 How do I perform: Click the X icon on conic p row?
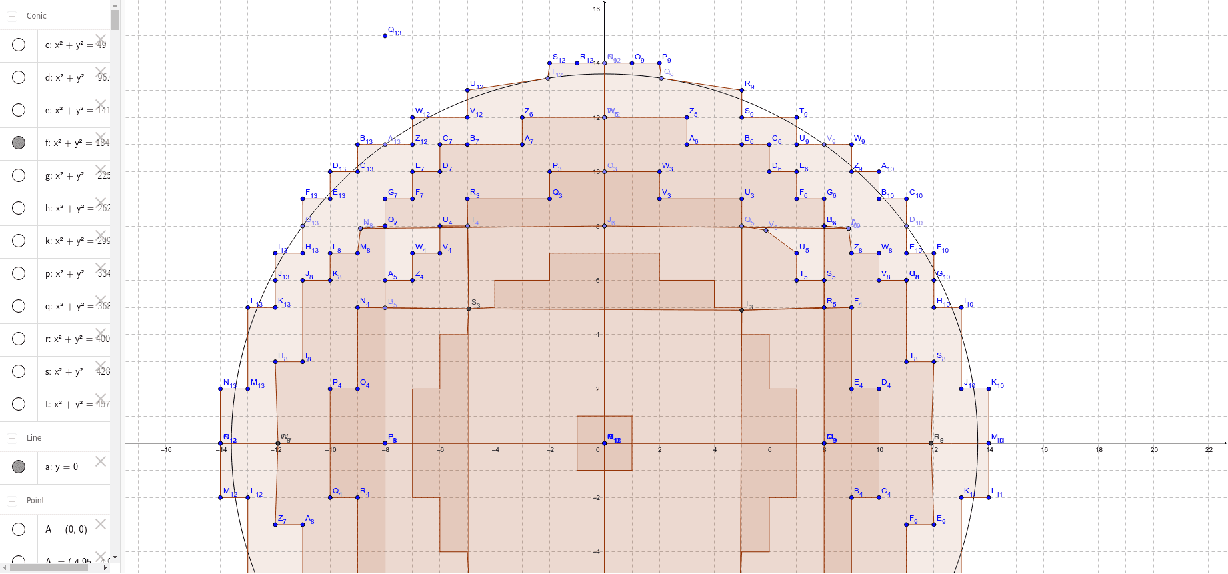pyautogui.click(x=101, y=268)
